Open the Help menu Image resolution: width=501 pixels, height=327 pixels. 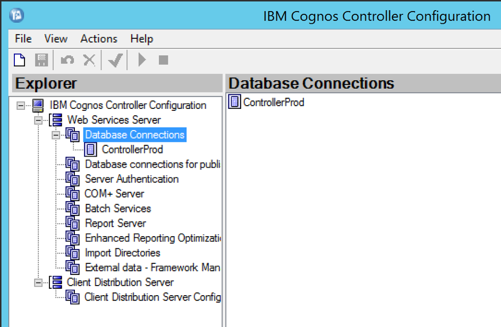click(x=141, y=39)
